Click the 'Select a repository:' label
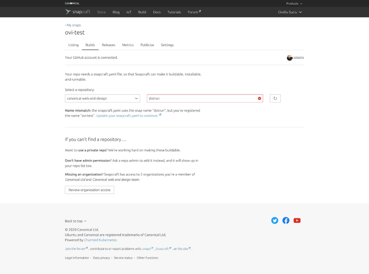The height and width of the screenshot is (274, 369). point(79,89)
